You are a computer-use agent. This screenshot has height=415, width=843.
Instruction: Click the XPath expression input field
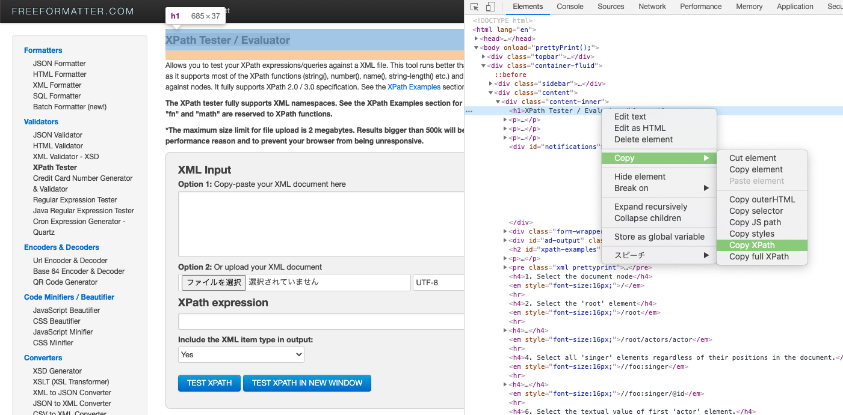pyautogui.click(x=321, y=321)
